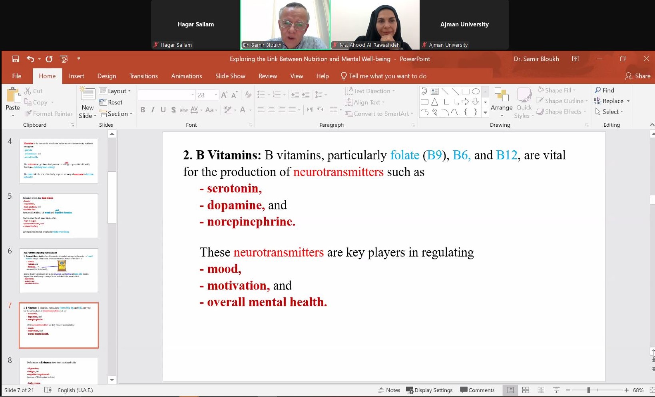Click the Undo arrow icon
Image resolution: width=655 pixels, height=397 pixels.
[30, 59]
